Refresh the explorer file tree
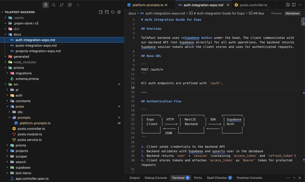 pos(113,12)
